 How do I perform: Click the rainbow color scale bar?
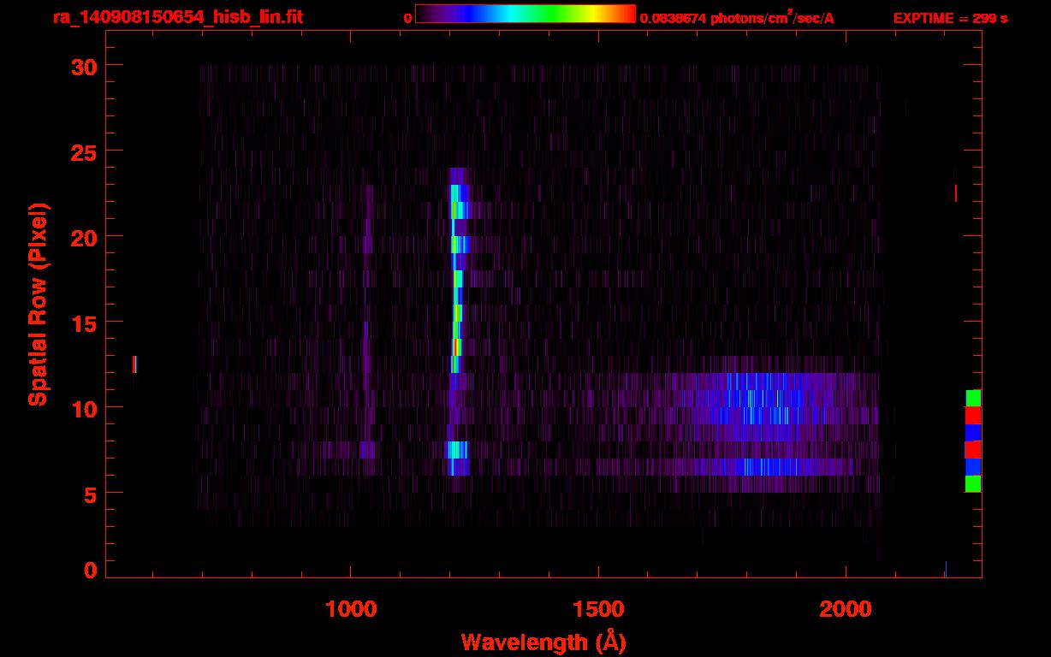pos(525,14)
